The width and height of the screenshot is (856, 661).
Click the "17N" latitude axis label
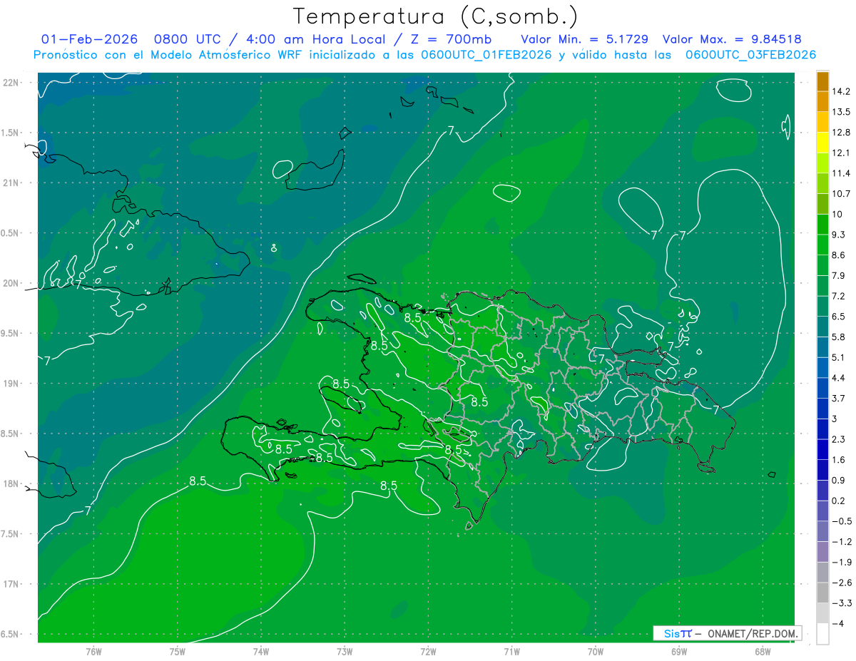(11, 585)
